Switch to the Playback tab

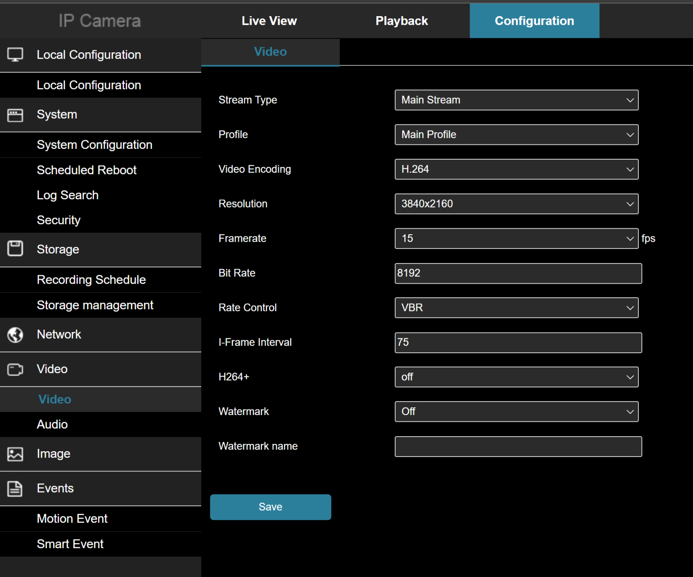point(401,20)
